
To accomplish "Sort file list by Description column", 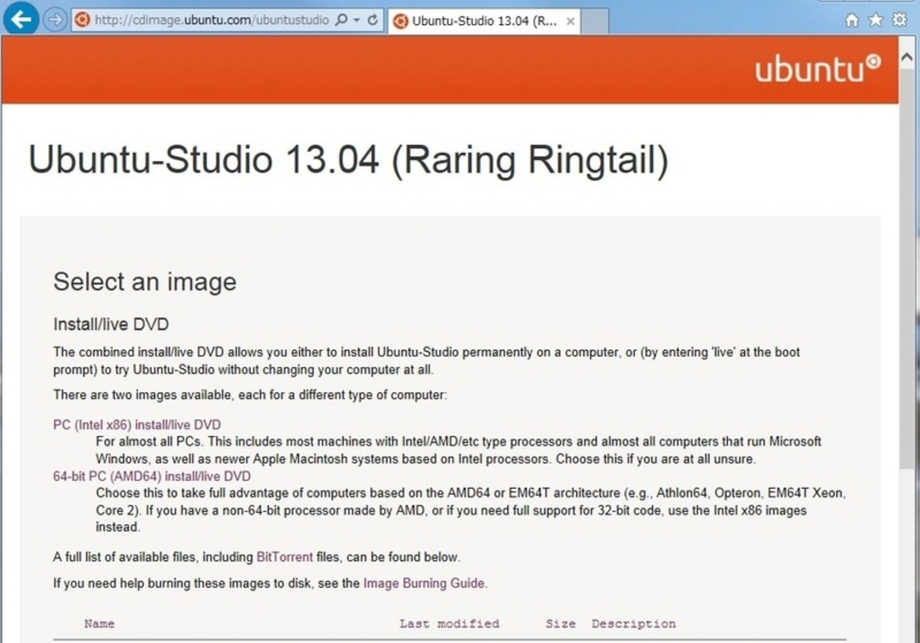I will (634, 624).
